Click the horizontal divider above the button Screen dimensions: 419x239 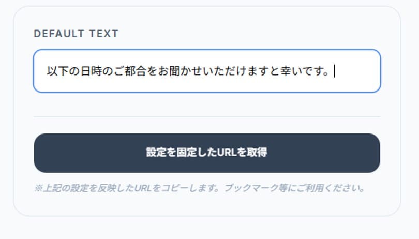click(x=207, y=117)
